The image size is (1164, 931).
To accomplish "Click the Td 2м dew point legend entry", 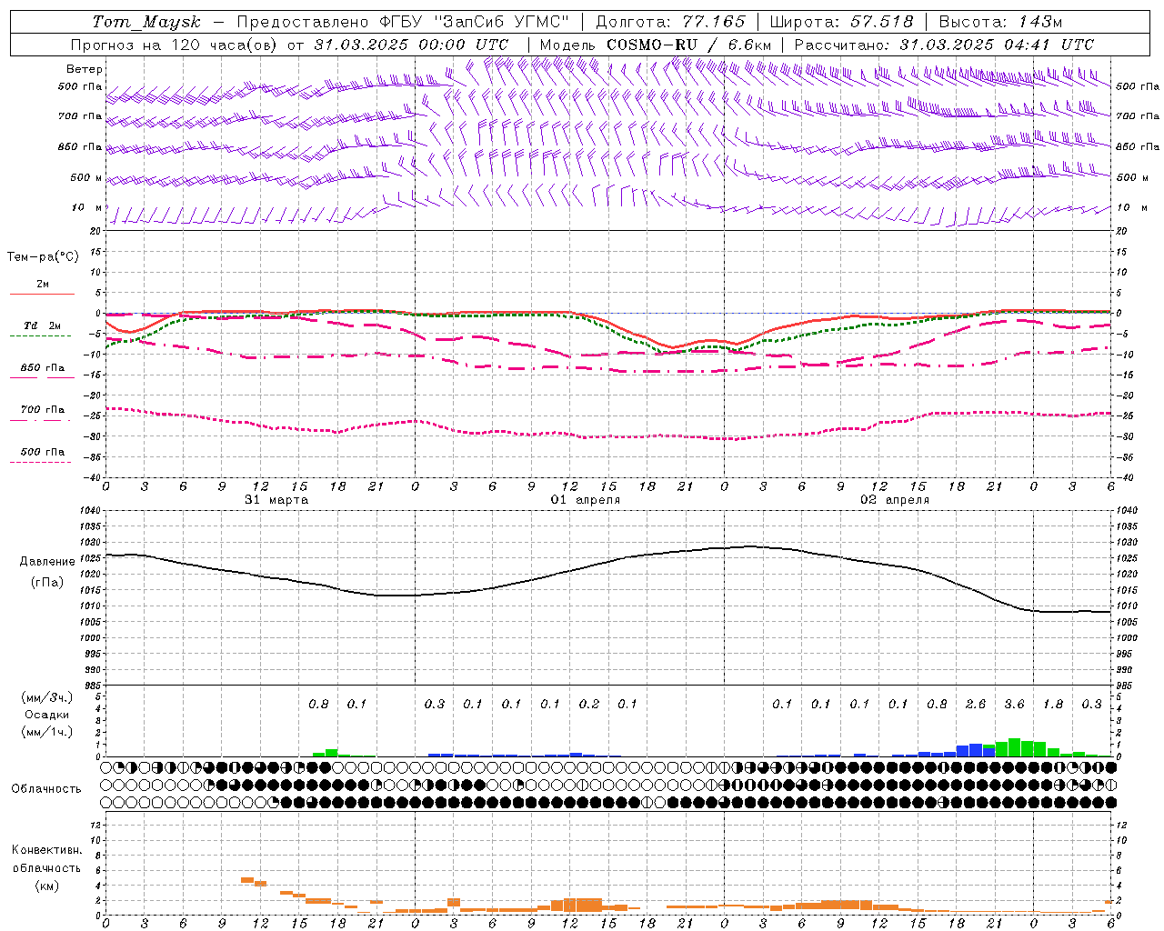I will coord(43,325).
